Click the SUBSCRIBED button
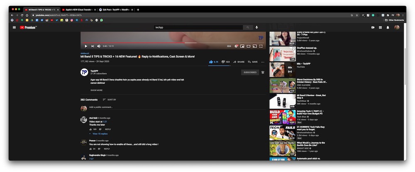Viewport: 415px width, 172px height. pos(250,73)
